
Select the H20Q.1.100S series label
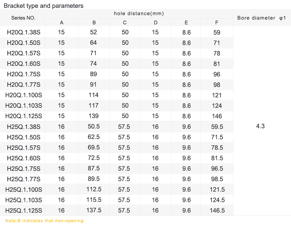point(24,95)
